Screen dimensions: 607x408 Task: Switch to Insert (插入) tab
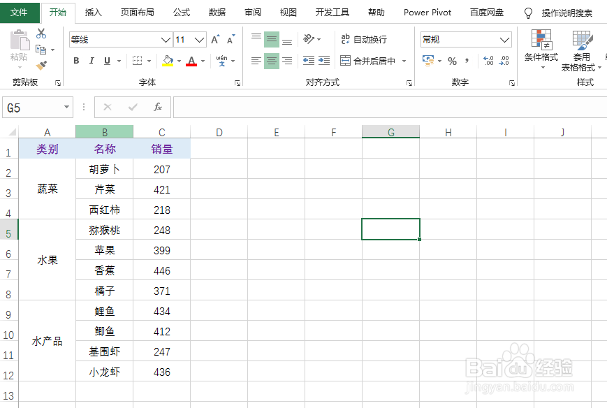[94, 13]
